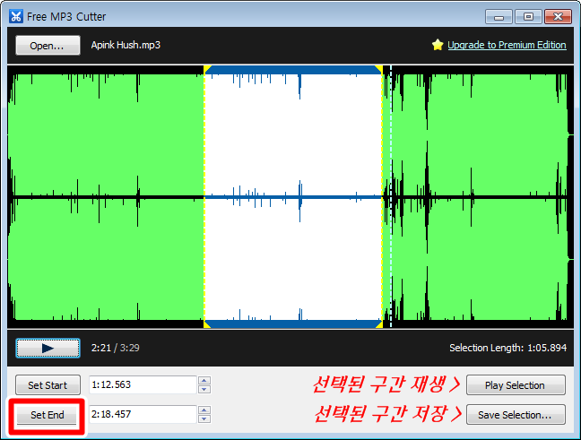Image resolution: width=581 pixels, height=440 pixels.
Task: Maximize the Free MP3 Cutter window
Action: tap(528, 17)
